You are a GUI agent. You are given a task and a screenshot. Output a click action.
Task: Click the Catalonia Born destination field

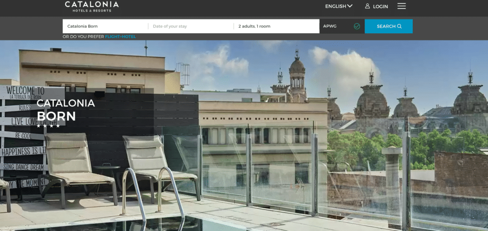pyautogui.click(x=105, y=27)
